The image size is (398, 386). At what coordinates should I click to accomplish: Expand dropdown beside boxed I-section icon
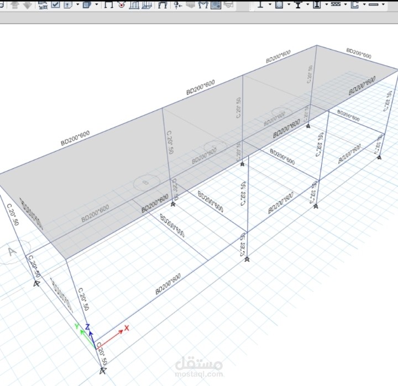[x=327, y=4]
